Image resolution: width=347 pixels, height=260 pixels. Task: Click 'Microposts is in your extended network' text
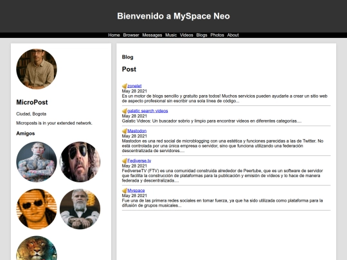tap(54, 123)
